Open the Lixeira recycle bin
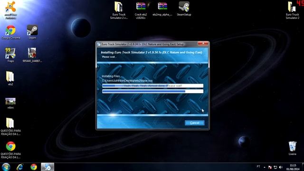Screen dimensions: 304x171 coord(293,148)
